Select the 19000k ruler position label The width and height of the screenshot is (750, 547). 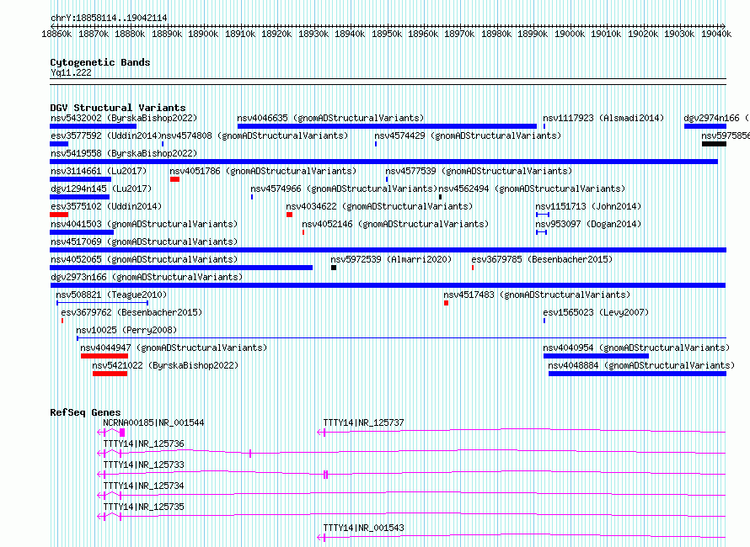click(x=569, y=34)
